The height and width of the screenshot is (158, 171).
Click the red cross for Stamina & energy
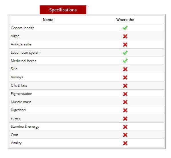tap(125, 127)
